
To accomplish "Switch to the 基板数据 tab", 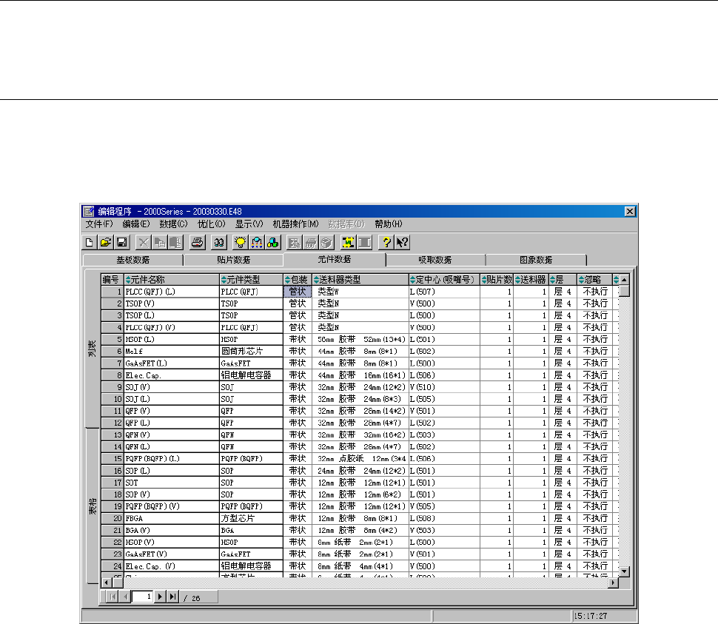I will point(132,260).
